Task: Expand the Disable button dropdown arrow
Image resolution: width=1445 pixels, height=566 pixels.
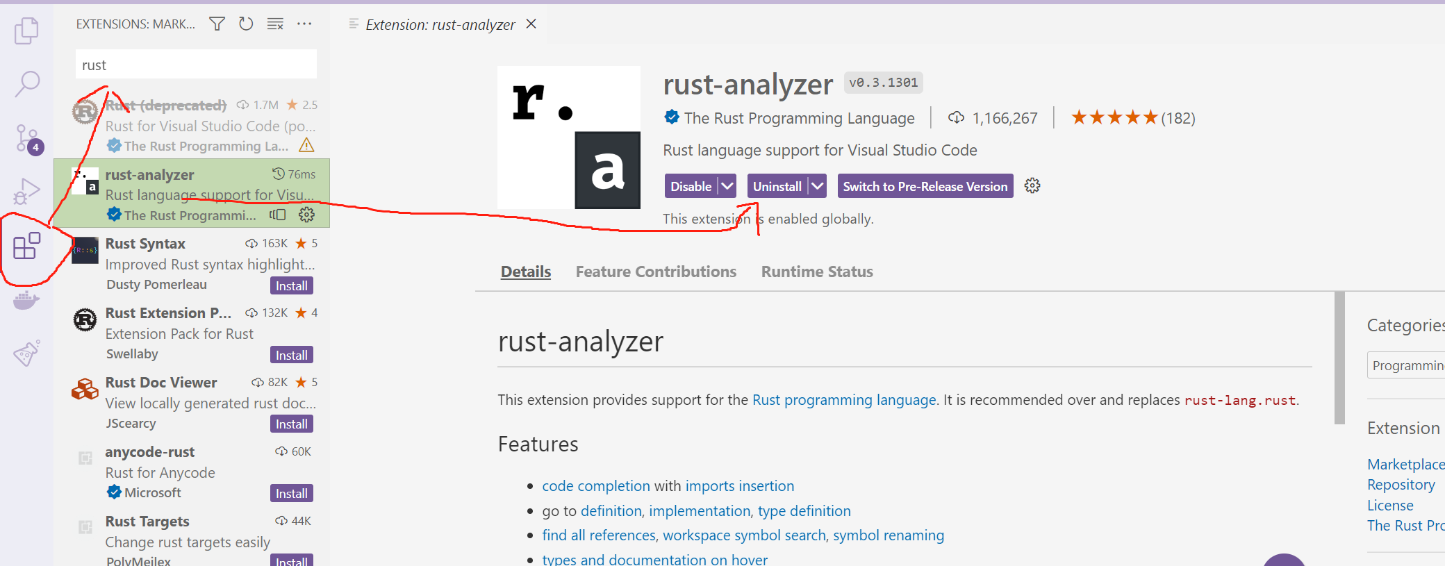Action: click(727, 186)
